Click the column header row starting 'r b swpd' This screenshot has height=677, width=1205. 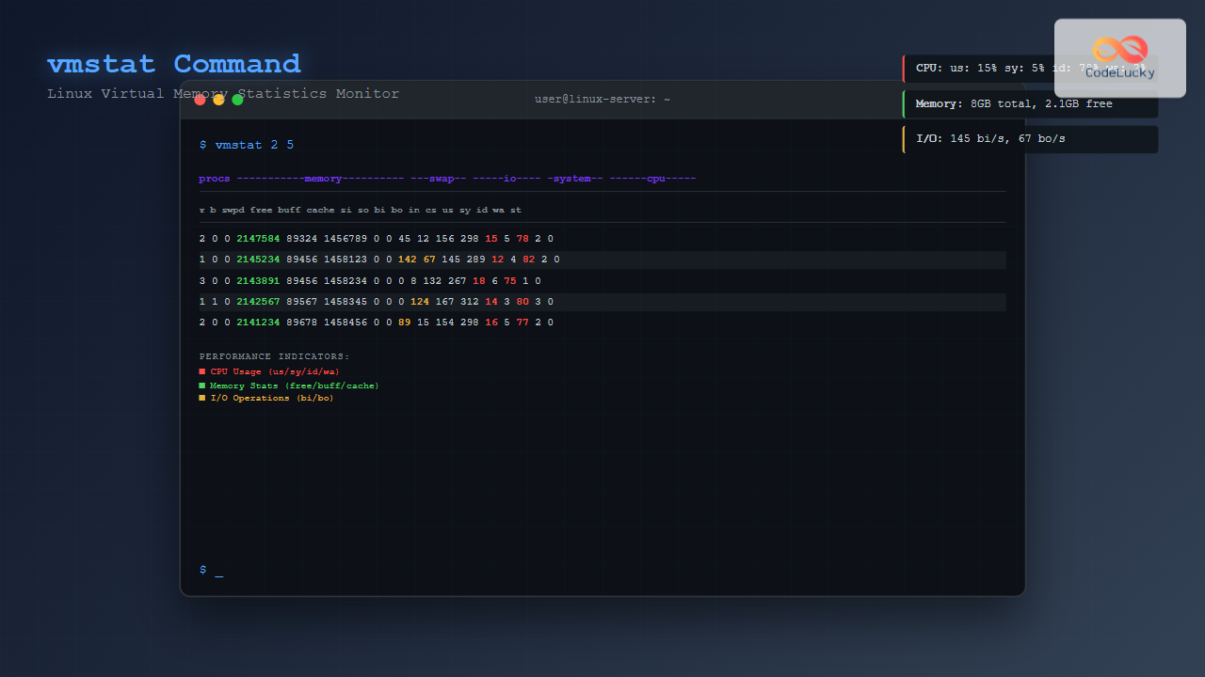pyautogui.click(x=361, y=210)
